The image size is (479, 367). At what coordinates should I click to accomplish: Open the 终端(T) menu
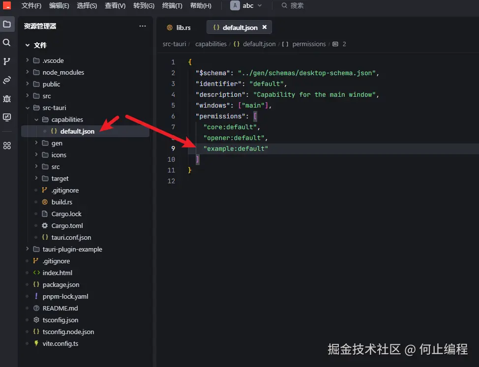coord(172,5)
